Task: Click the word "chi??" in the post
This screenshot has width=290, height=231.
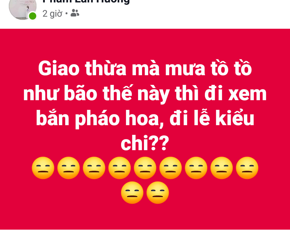Action: coord(145,143)
